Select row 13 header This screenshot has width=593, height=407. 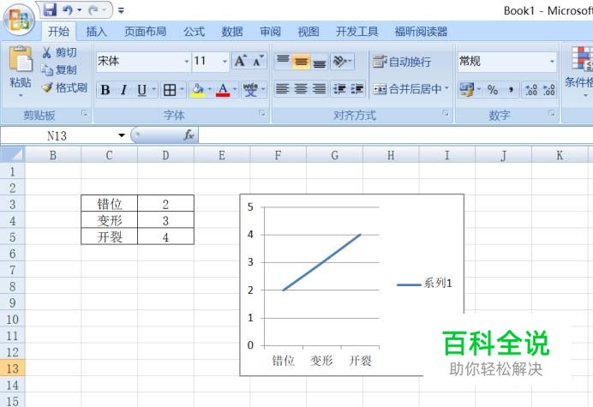pos(13,368)
